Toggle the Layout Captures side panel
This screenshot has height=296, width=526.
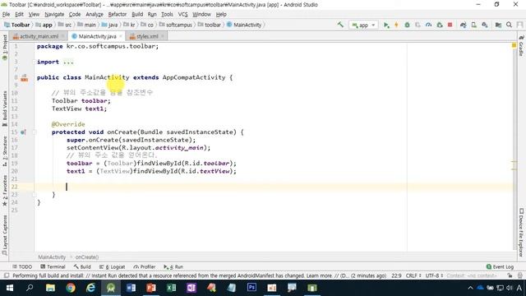5,235
